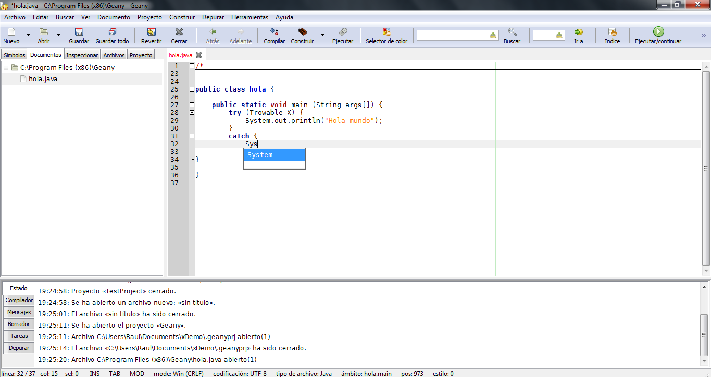Click the Ejecutar/continuar green play icon
The width and height of the screenshot is (711, 377).
[x=658, y=32]
